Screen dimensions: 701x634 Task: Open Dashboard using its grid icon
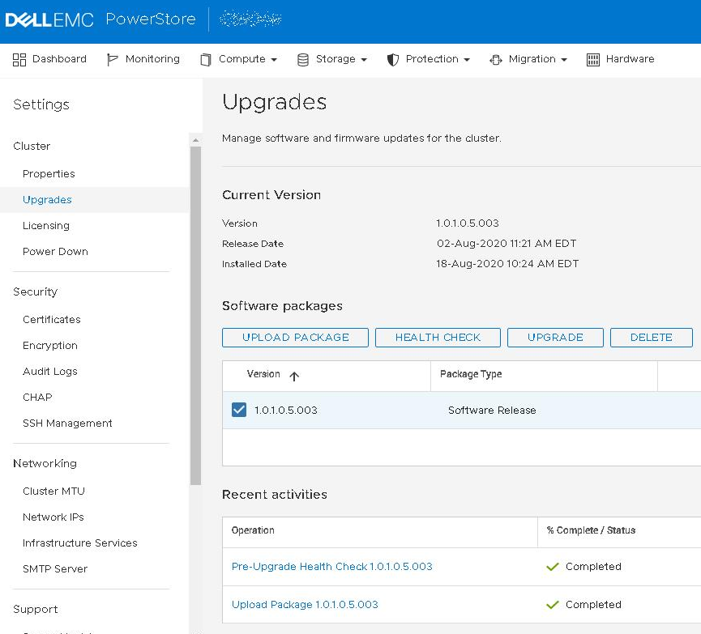[x=18, y=58]
